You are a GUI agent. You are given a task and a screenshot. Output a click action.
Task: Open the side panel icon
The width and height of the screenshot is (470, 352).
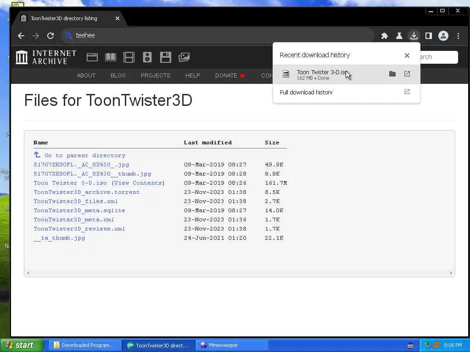tap(429, 36)
